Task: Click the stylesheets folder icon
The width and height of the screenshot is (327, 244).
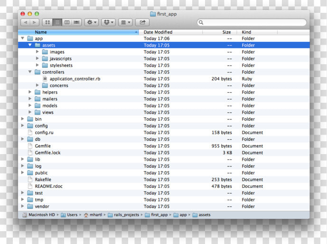Action: [x=45, y=65]
